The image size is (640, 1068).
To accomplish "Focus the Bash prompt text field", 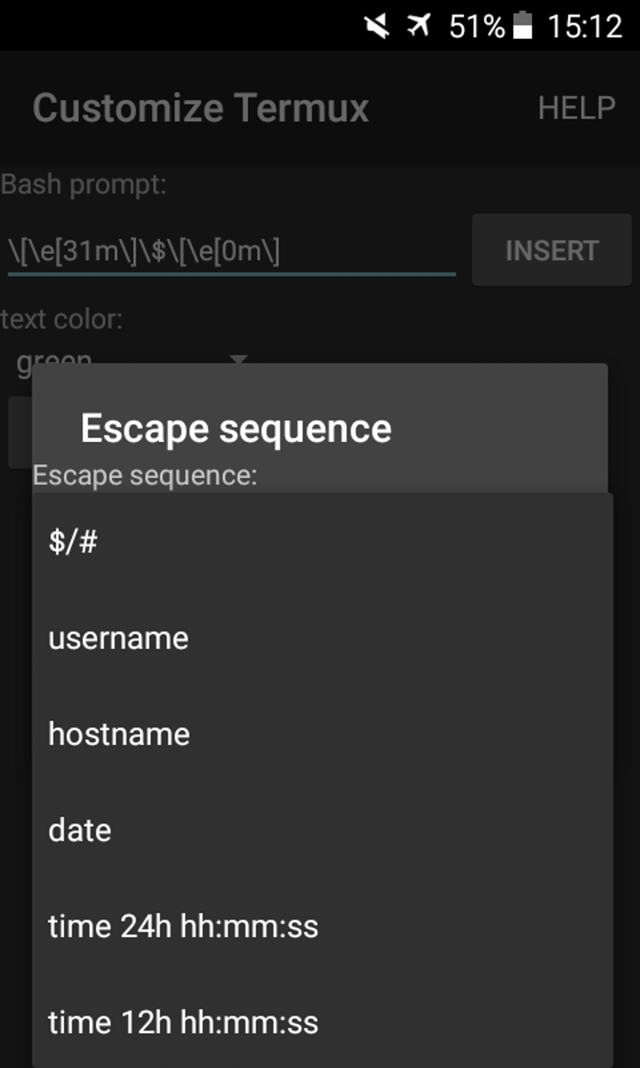I will click(231, 251).
